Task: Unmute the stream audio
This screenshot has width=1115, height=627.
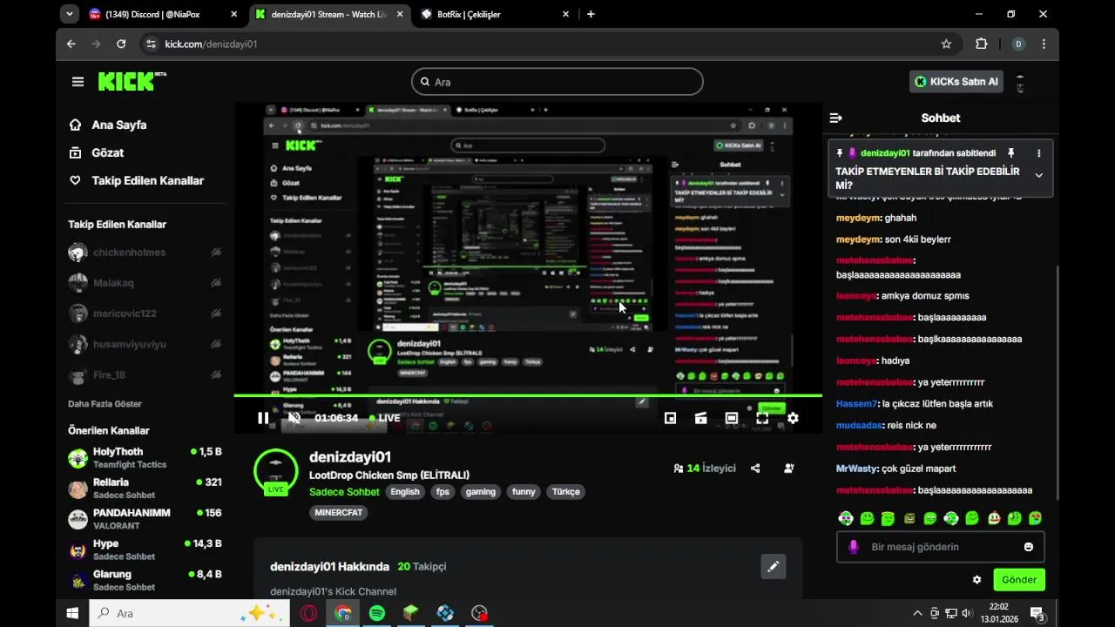Action: pos(294,418)
